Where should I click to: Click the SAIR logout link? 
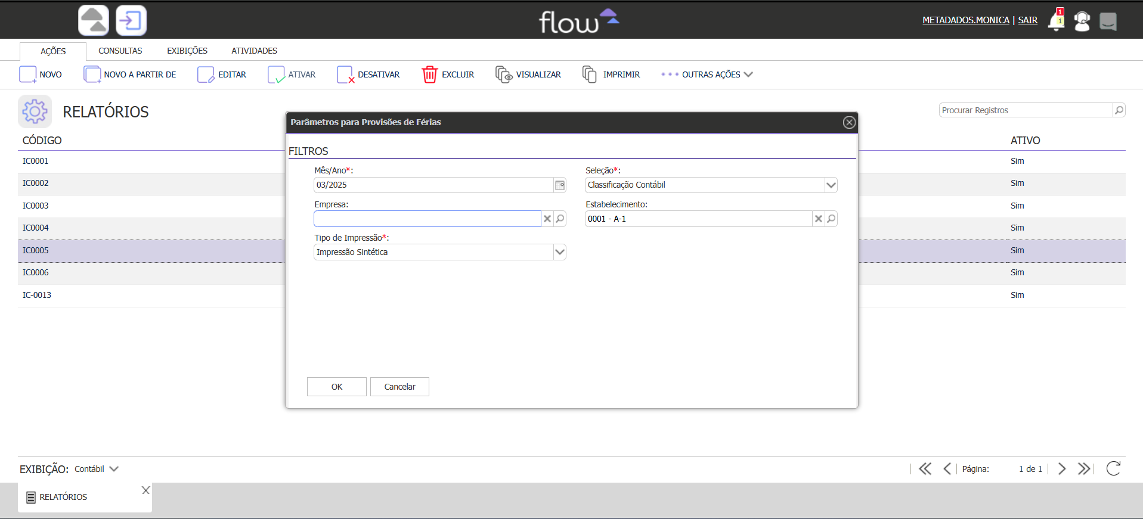(1027, 20)
